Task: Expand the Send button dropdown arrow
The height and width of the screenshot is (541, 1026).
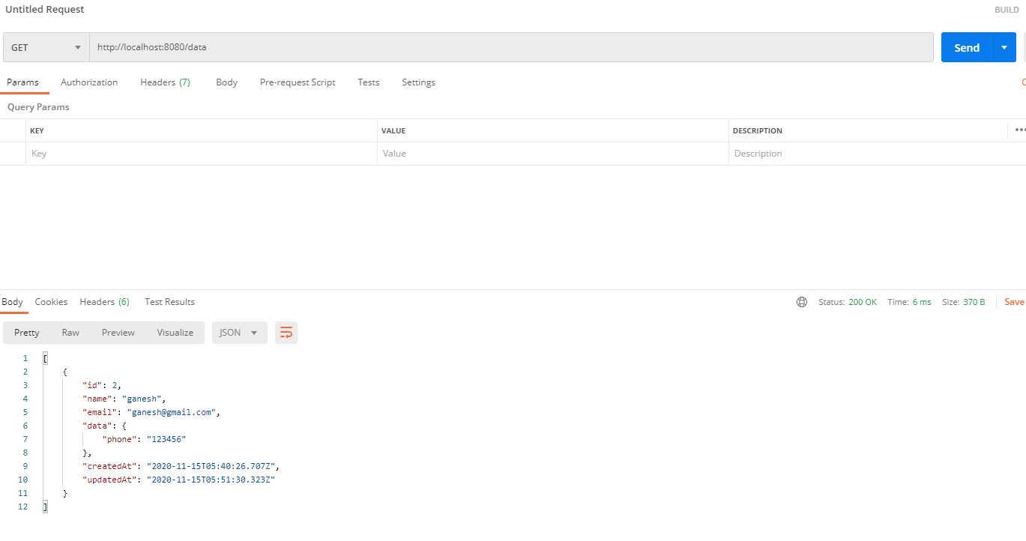Action: (1004, 47)
